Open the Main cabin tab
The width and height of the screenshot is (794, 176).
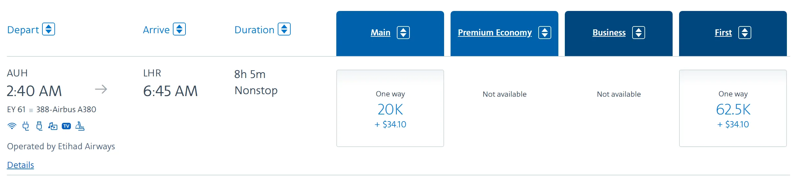[x=380, y=33]
